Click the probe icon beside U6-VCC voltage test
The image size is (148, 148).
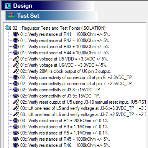[x=16, y=65]
